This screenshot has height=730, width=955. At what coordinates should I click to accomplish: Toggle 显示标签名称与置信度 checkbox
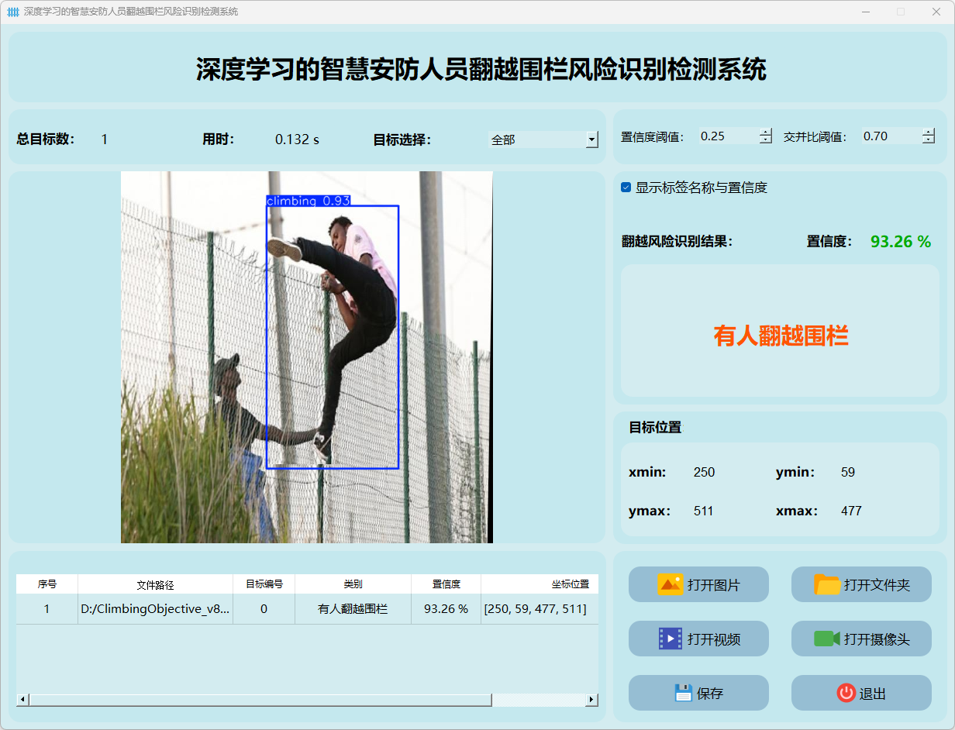(x=626, y=188)
